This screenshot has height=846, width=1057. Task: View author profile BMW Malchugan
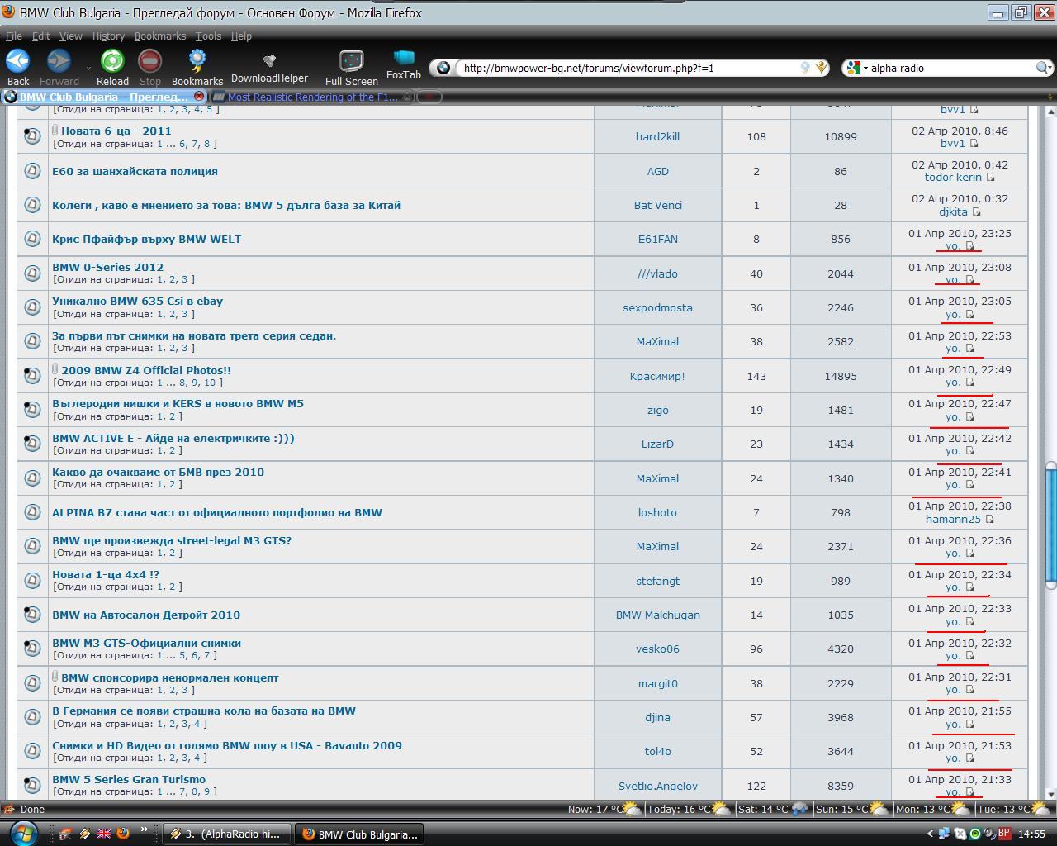point(657,615)
